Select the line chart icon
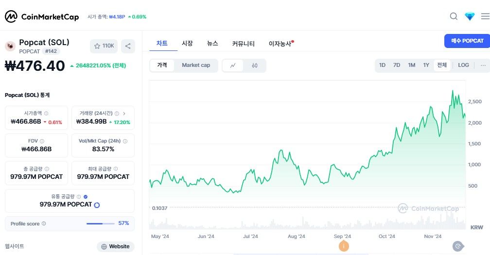 (233, 65)
